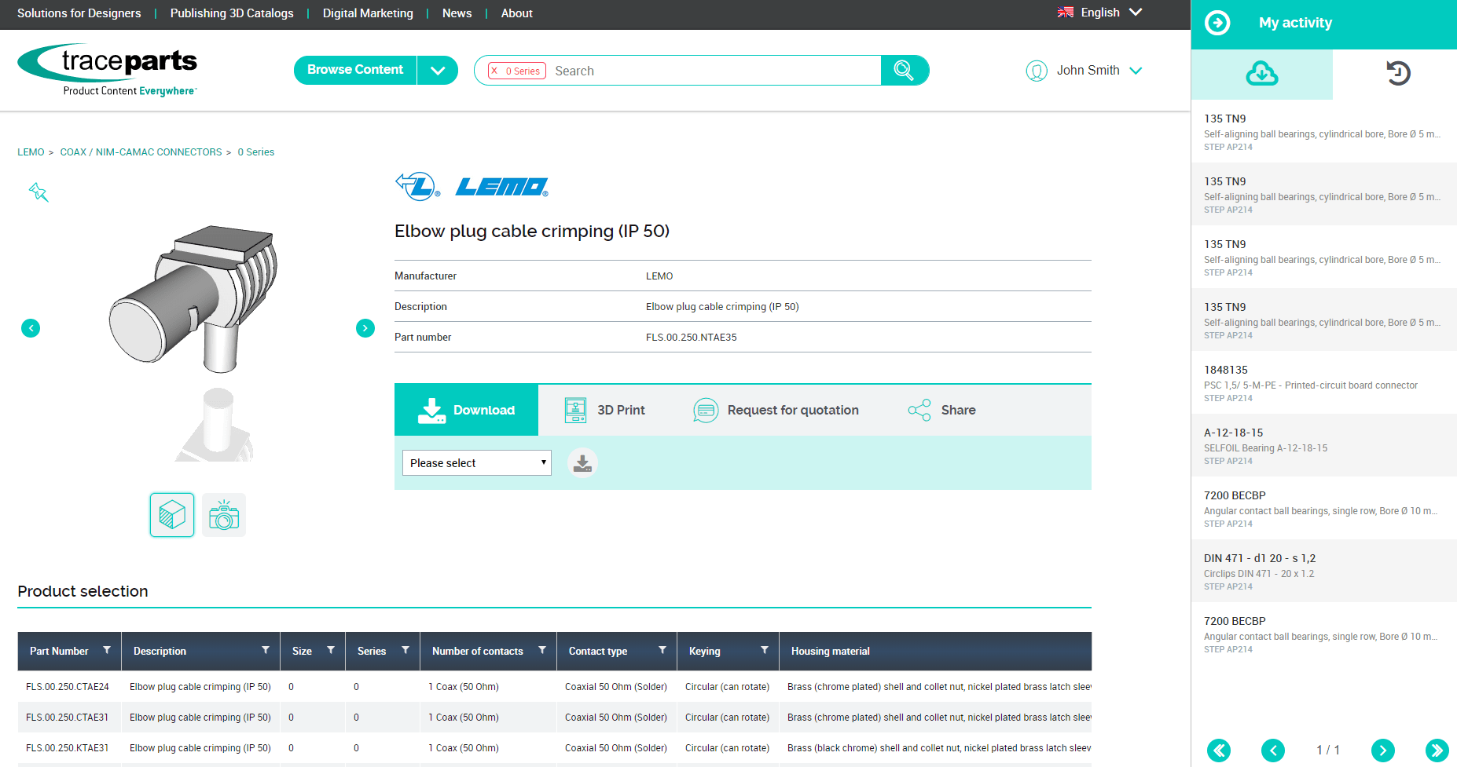Viewport: 1457px width, 767px height.
Task: Open the 0 Series breadcrumb link
Action: [256, 152]
